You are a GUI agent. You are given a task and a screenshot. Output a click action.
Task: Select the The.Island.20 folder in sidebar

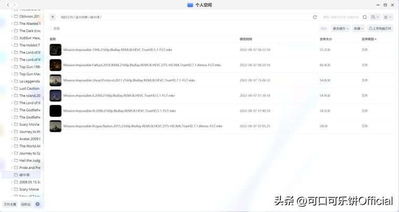point(29,96)
